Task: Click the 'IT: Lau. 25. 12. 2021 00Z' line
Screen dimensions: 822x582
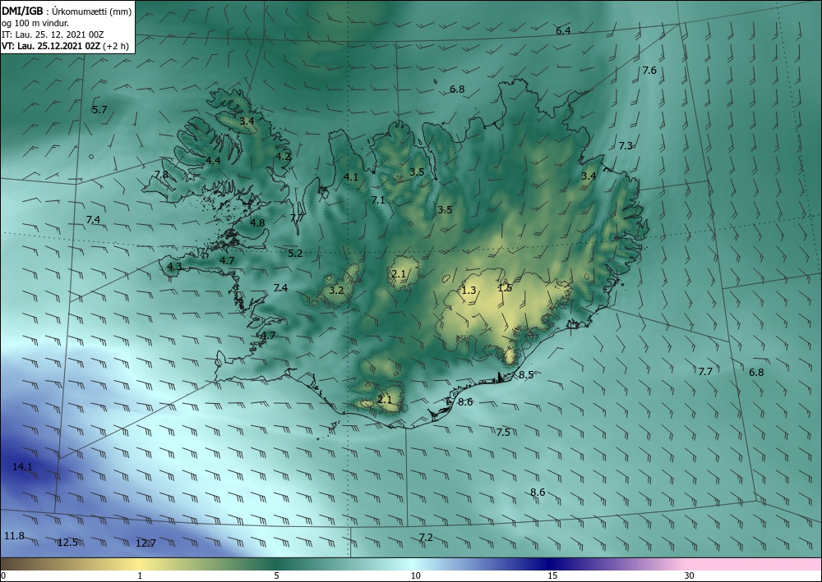Action: pos(53,34)
